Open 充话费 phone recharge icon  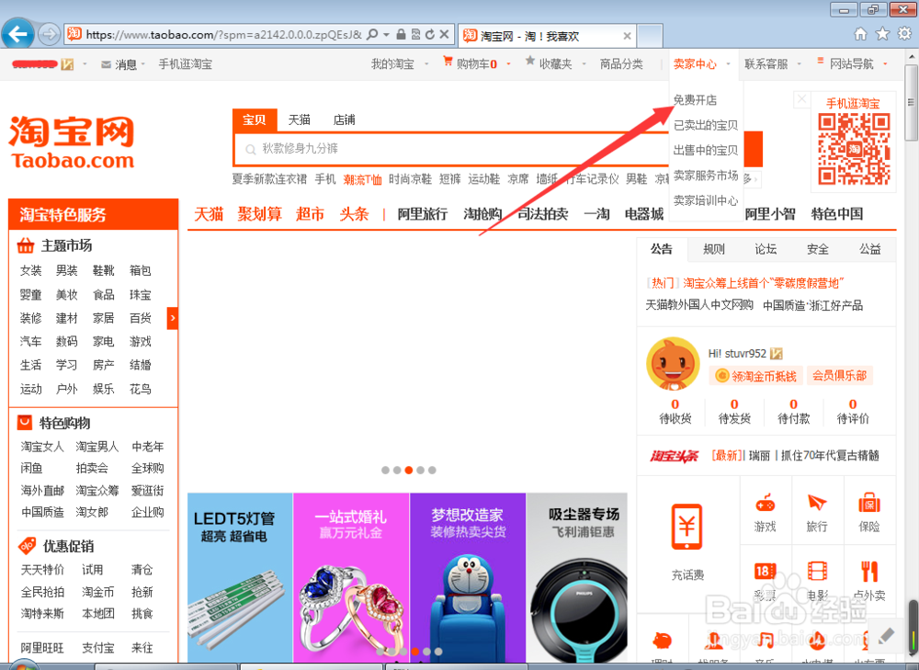[x=686, y=527]
